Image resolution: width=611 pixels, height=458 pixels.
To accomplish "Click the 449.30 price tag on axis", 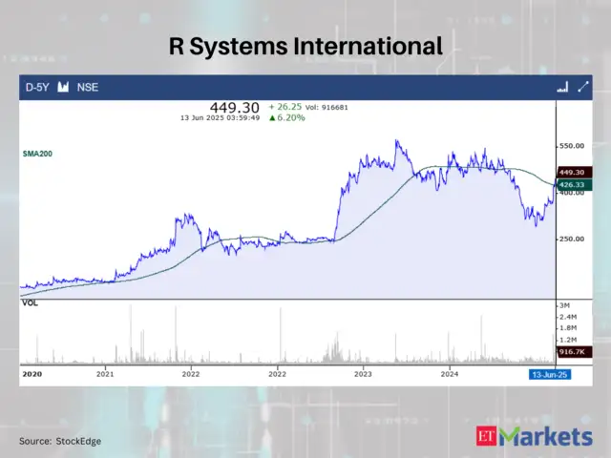I will click(x=575, y=172).
